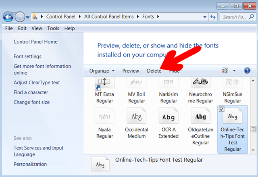
Task: Expand the arrow after Control Panel breadcrumb
Action: tap(80, 17)
